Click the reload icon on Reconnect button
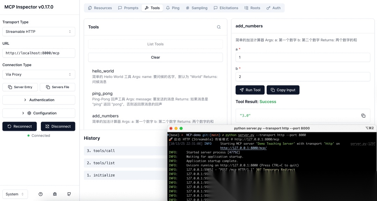 (9, 127)
